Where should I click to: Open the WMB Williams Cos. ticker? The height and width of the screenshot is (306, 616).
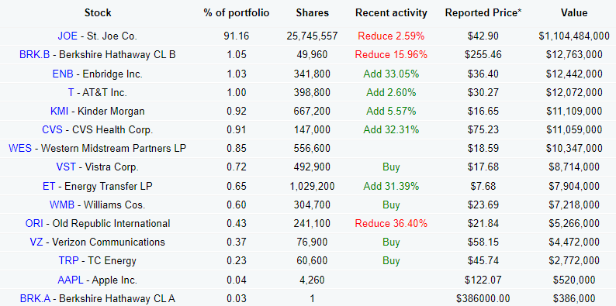62,205
